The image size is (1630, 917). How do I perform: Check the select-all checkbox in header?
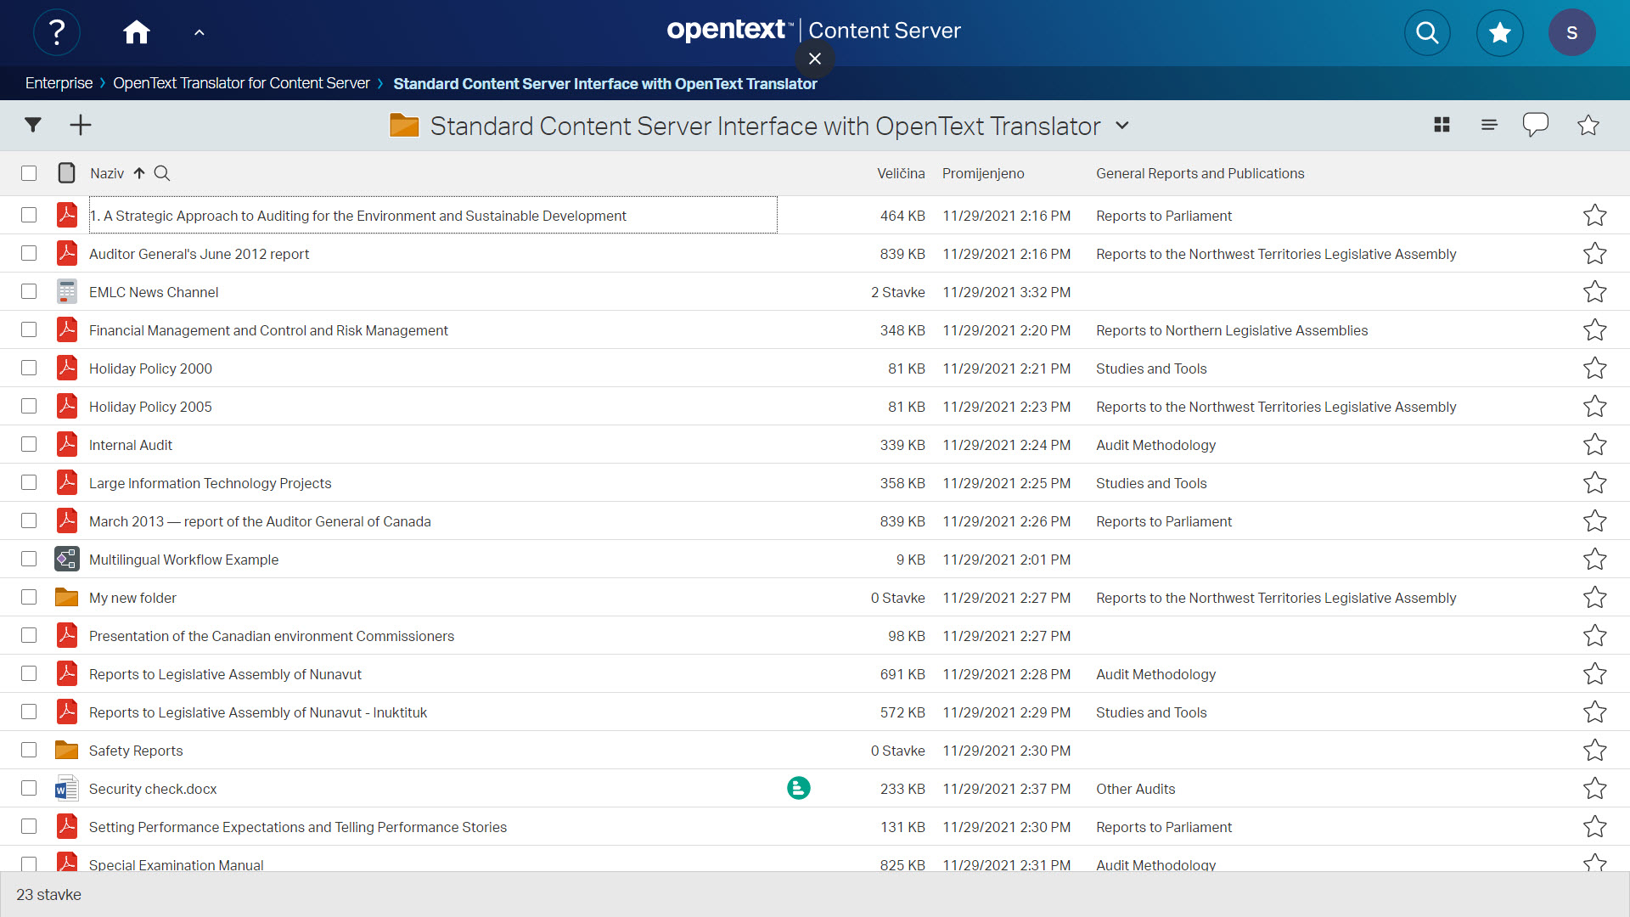tap(29, 173)
